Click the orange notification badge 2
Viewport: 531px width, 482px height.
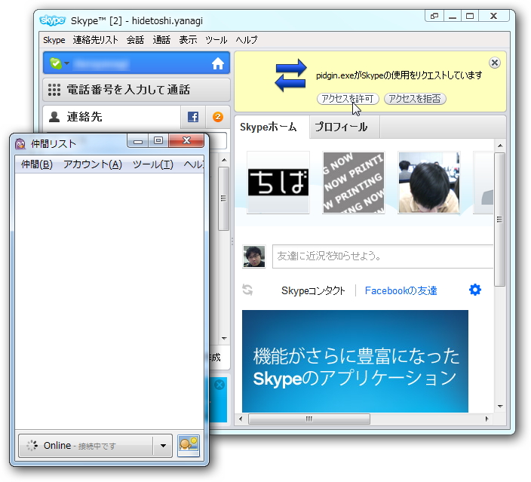[x=218, y=117]
